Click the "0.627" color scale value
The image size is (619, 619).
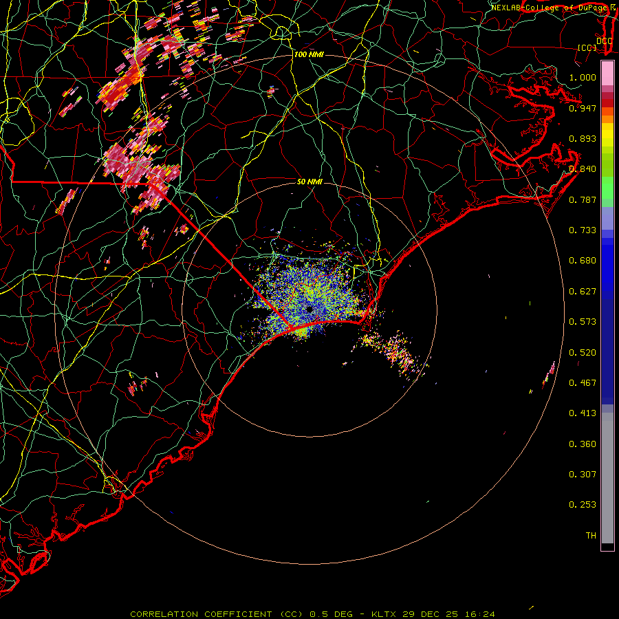pyautogui.click(x=583, y=292)
